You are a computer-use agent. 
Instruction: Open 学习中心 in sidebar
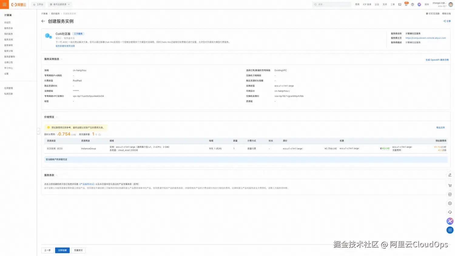(x=8, y=68)
